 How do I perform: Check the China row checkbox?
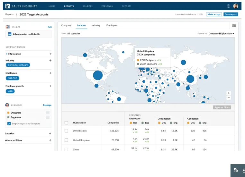(67, 149)
